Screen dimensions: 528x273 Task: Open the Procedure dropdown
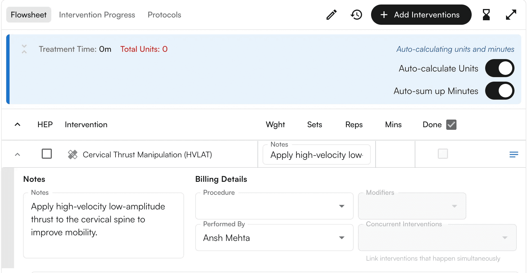[x=274, y=206]
